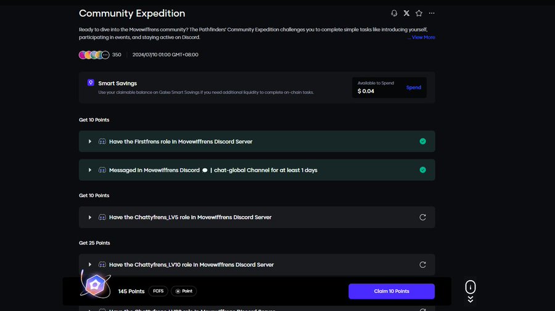Click the 145 Points label
The height and width of the screenshot is (311, 555).
(x=131, y=291)
